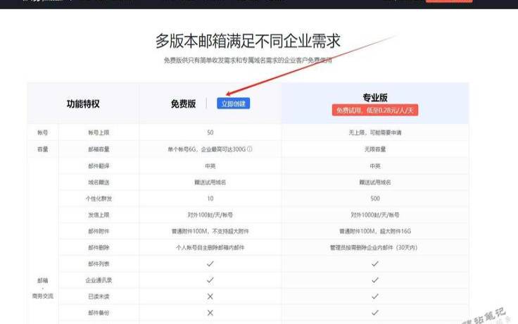518x324 pixels.
Task: Click the 帐号 category cell
Action: (43, 132)
